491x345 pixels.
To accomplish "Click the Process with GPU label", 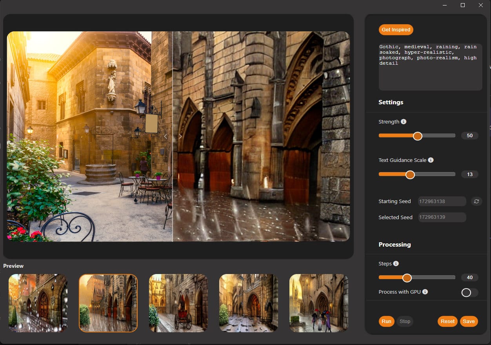I will point(400,292).
